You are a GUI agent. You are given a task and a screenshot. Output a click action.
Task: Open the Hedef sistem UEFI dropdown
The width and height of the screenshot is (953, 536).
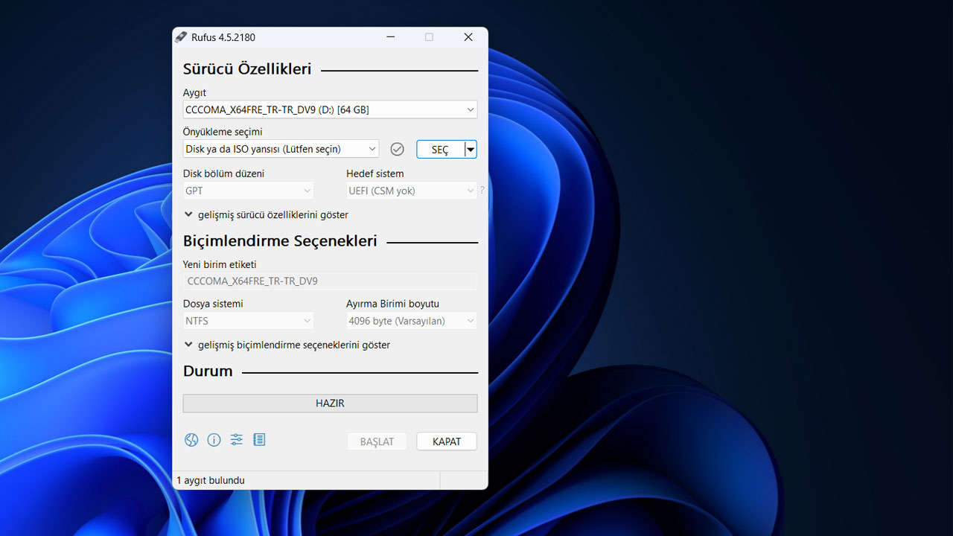point(411,191)
